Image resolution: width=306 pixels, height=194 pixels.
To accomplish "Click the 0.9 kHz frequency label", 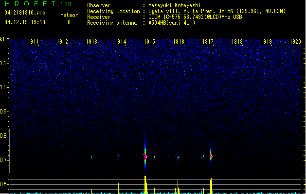I will (x=4, y=112).
